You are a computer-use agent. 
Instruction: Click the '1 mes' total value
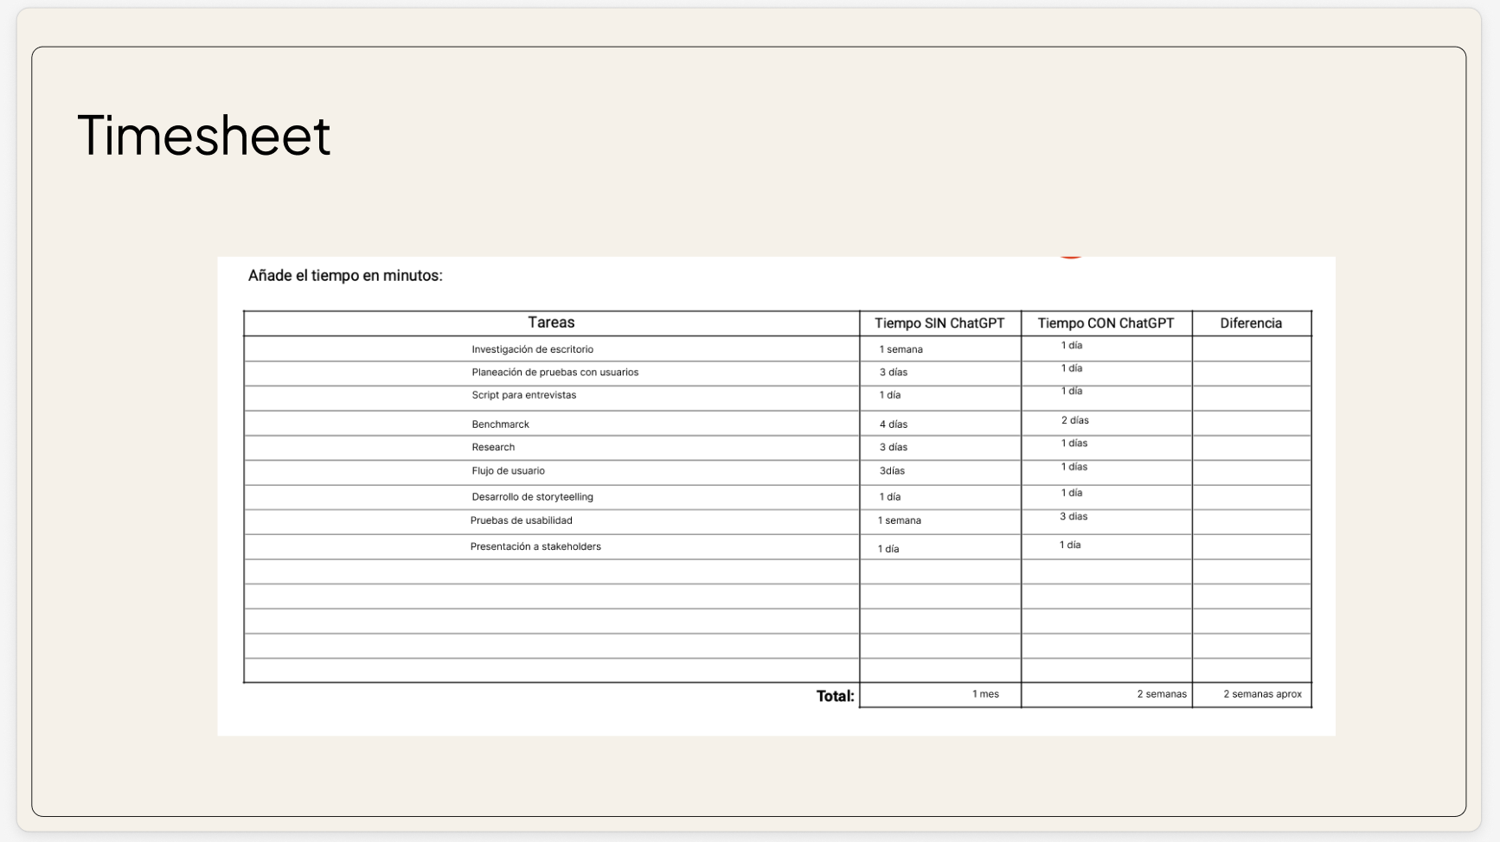pyautogui.click(x=985, y=694)
